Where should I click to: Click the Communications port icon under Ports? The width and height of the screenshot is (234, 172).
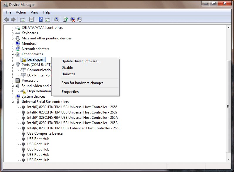click(x=23, y=70)
